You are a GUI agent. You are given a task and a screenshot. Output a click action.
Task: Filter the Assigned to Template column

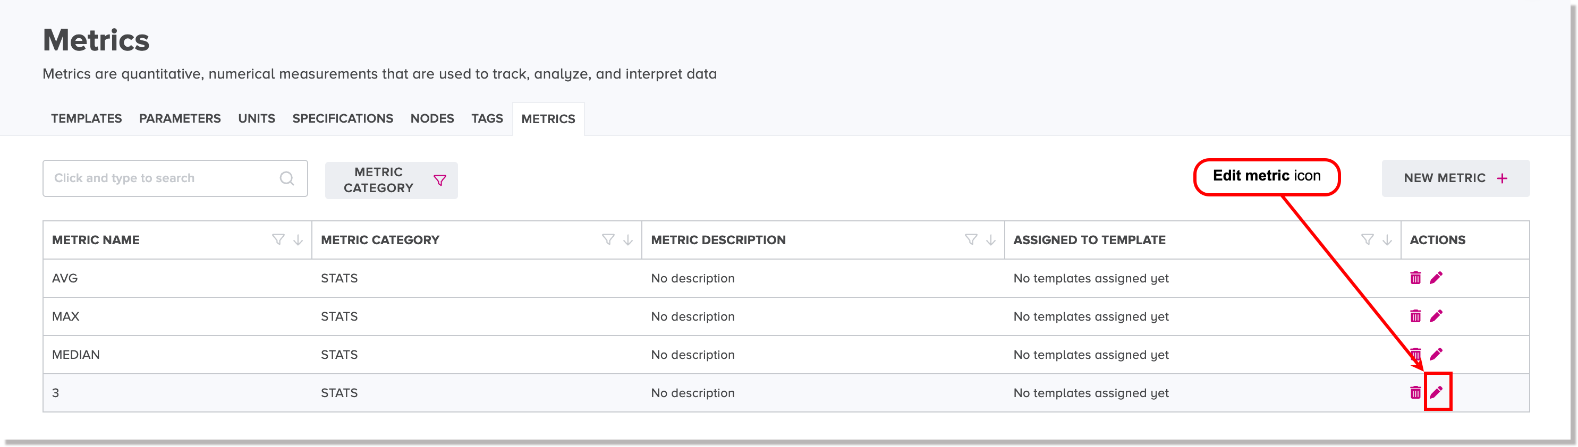pos(1367,239)
